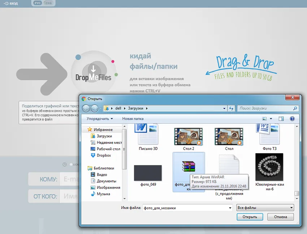
Task: Click the DropMeFiles upload circle
Action: [94, 73]
